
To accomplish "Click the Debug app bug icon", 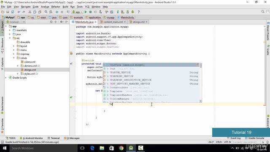I will point(90,12).
